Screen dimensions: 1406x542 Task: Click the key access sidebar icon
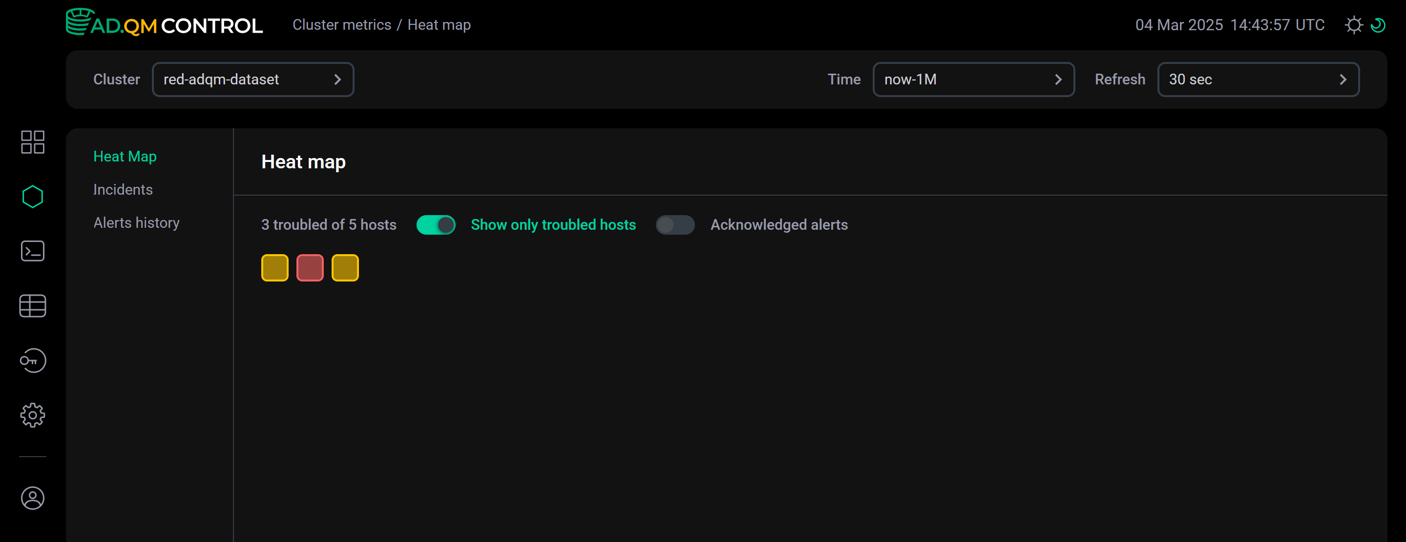(32, 361)
